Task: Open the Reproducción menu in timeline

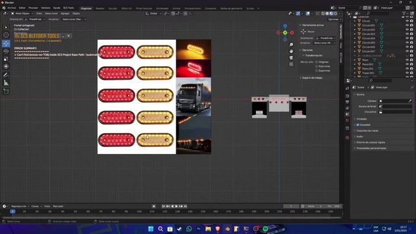Action: tap(20, 206)
